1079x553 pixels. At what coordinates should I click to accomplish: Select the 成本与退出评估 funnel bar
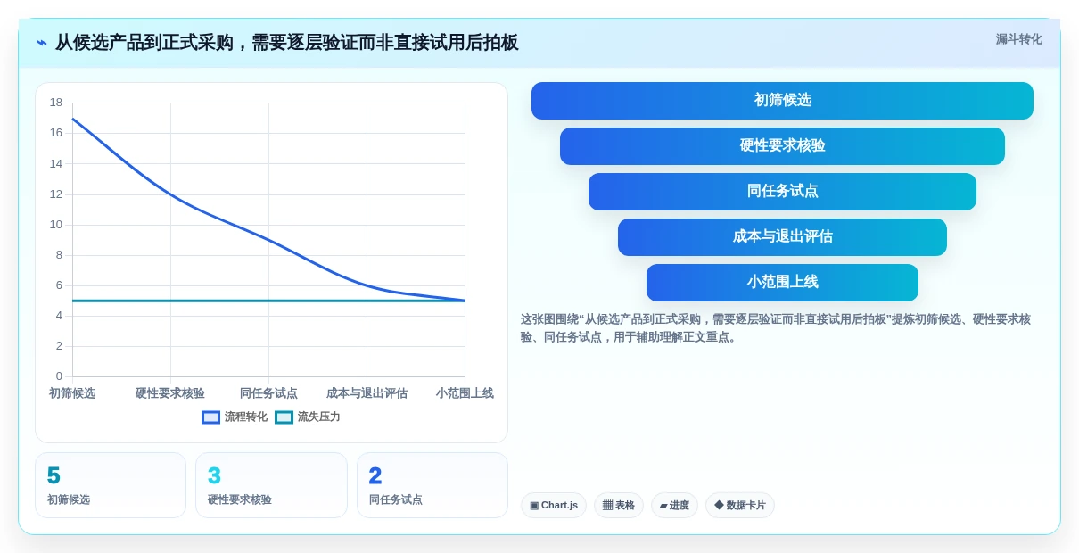[x=782, y=237]
